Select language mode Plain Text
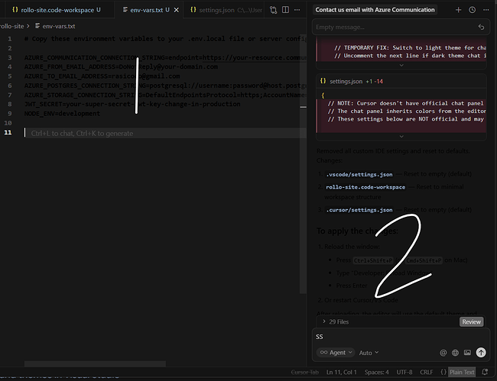The height and width of the screenshot is (381, 497). pos(462,372)
